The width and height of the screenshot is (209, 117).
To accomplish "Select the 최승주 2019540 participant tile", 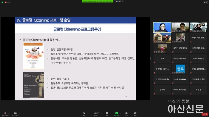I will pyautogui.click(x=180, y=79).
